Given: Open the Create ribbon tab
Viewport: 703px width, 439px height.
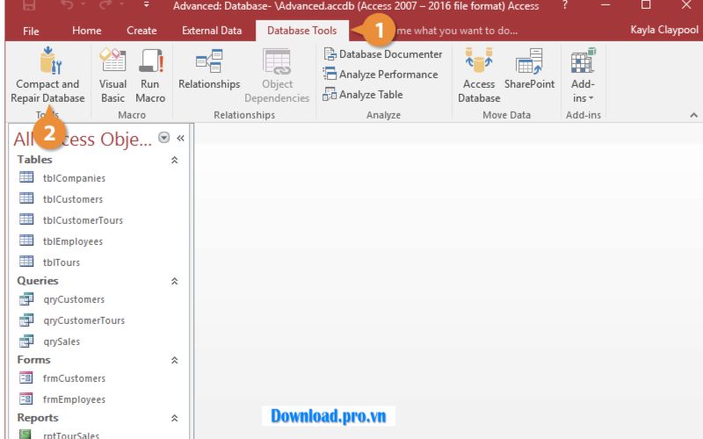Looking at the screenshot, I should [x=141, y=31].
